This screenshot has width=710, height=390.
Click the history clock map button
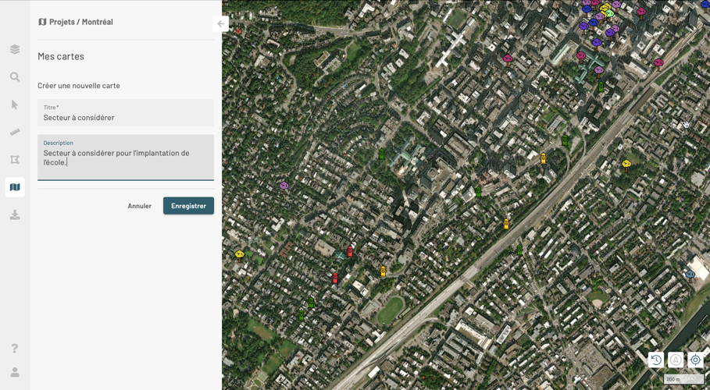pyautogui.click(x=656, y=360)
